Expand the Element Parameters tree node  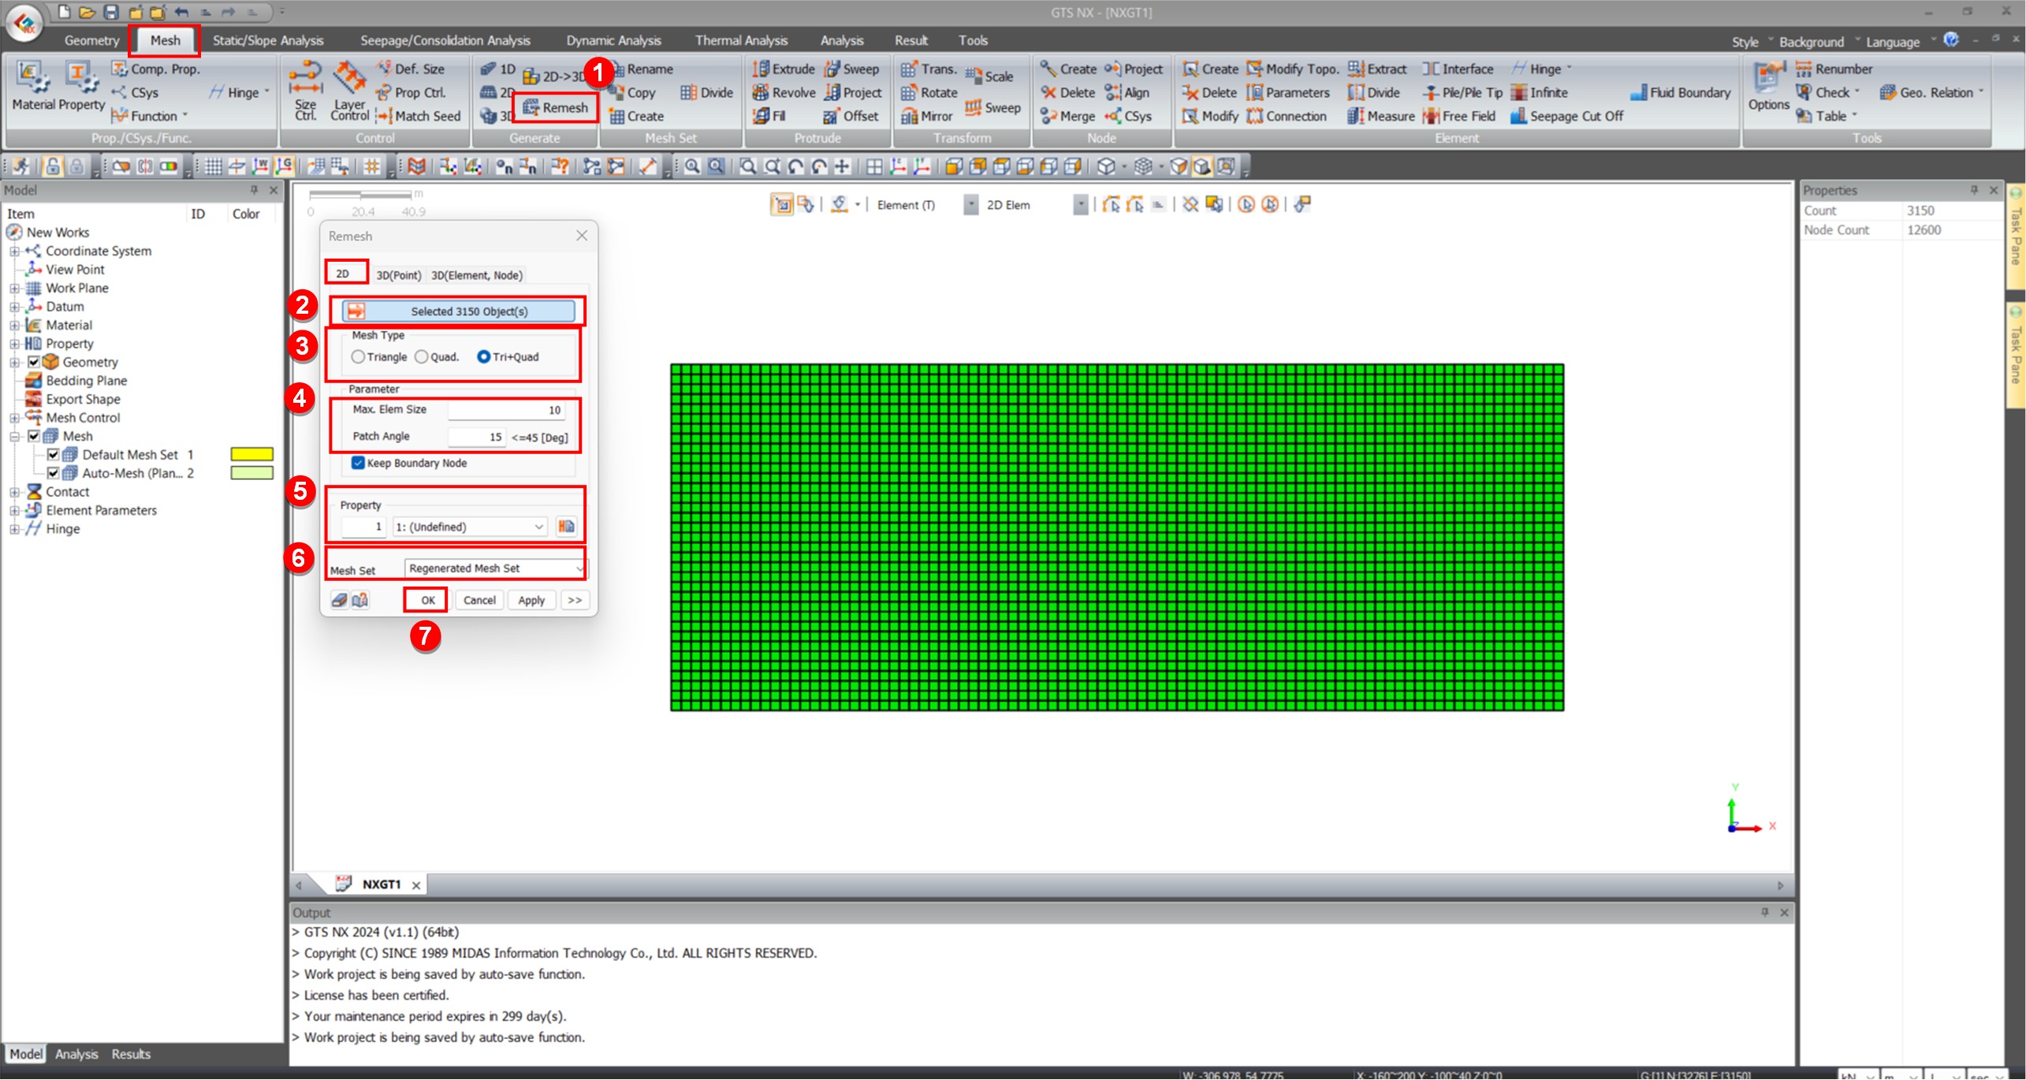coord(14,511)
